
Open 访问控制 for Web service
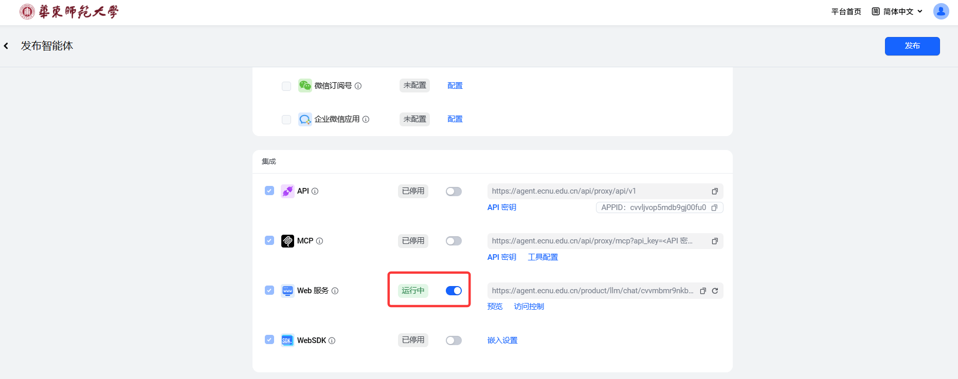[529, 307]
